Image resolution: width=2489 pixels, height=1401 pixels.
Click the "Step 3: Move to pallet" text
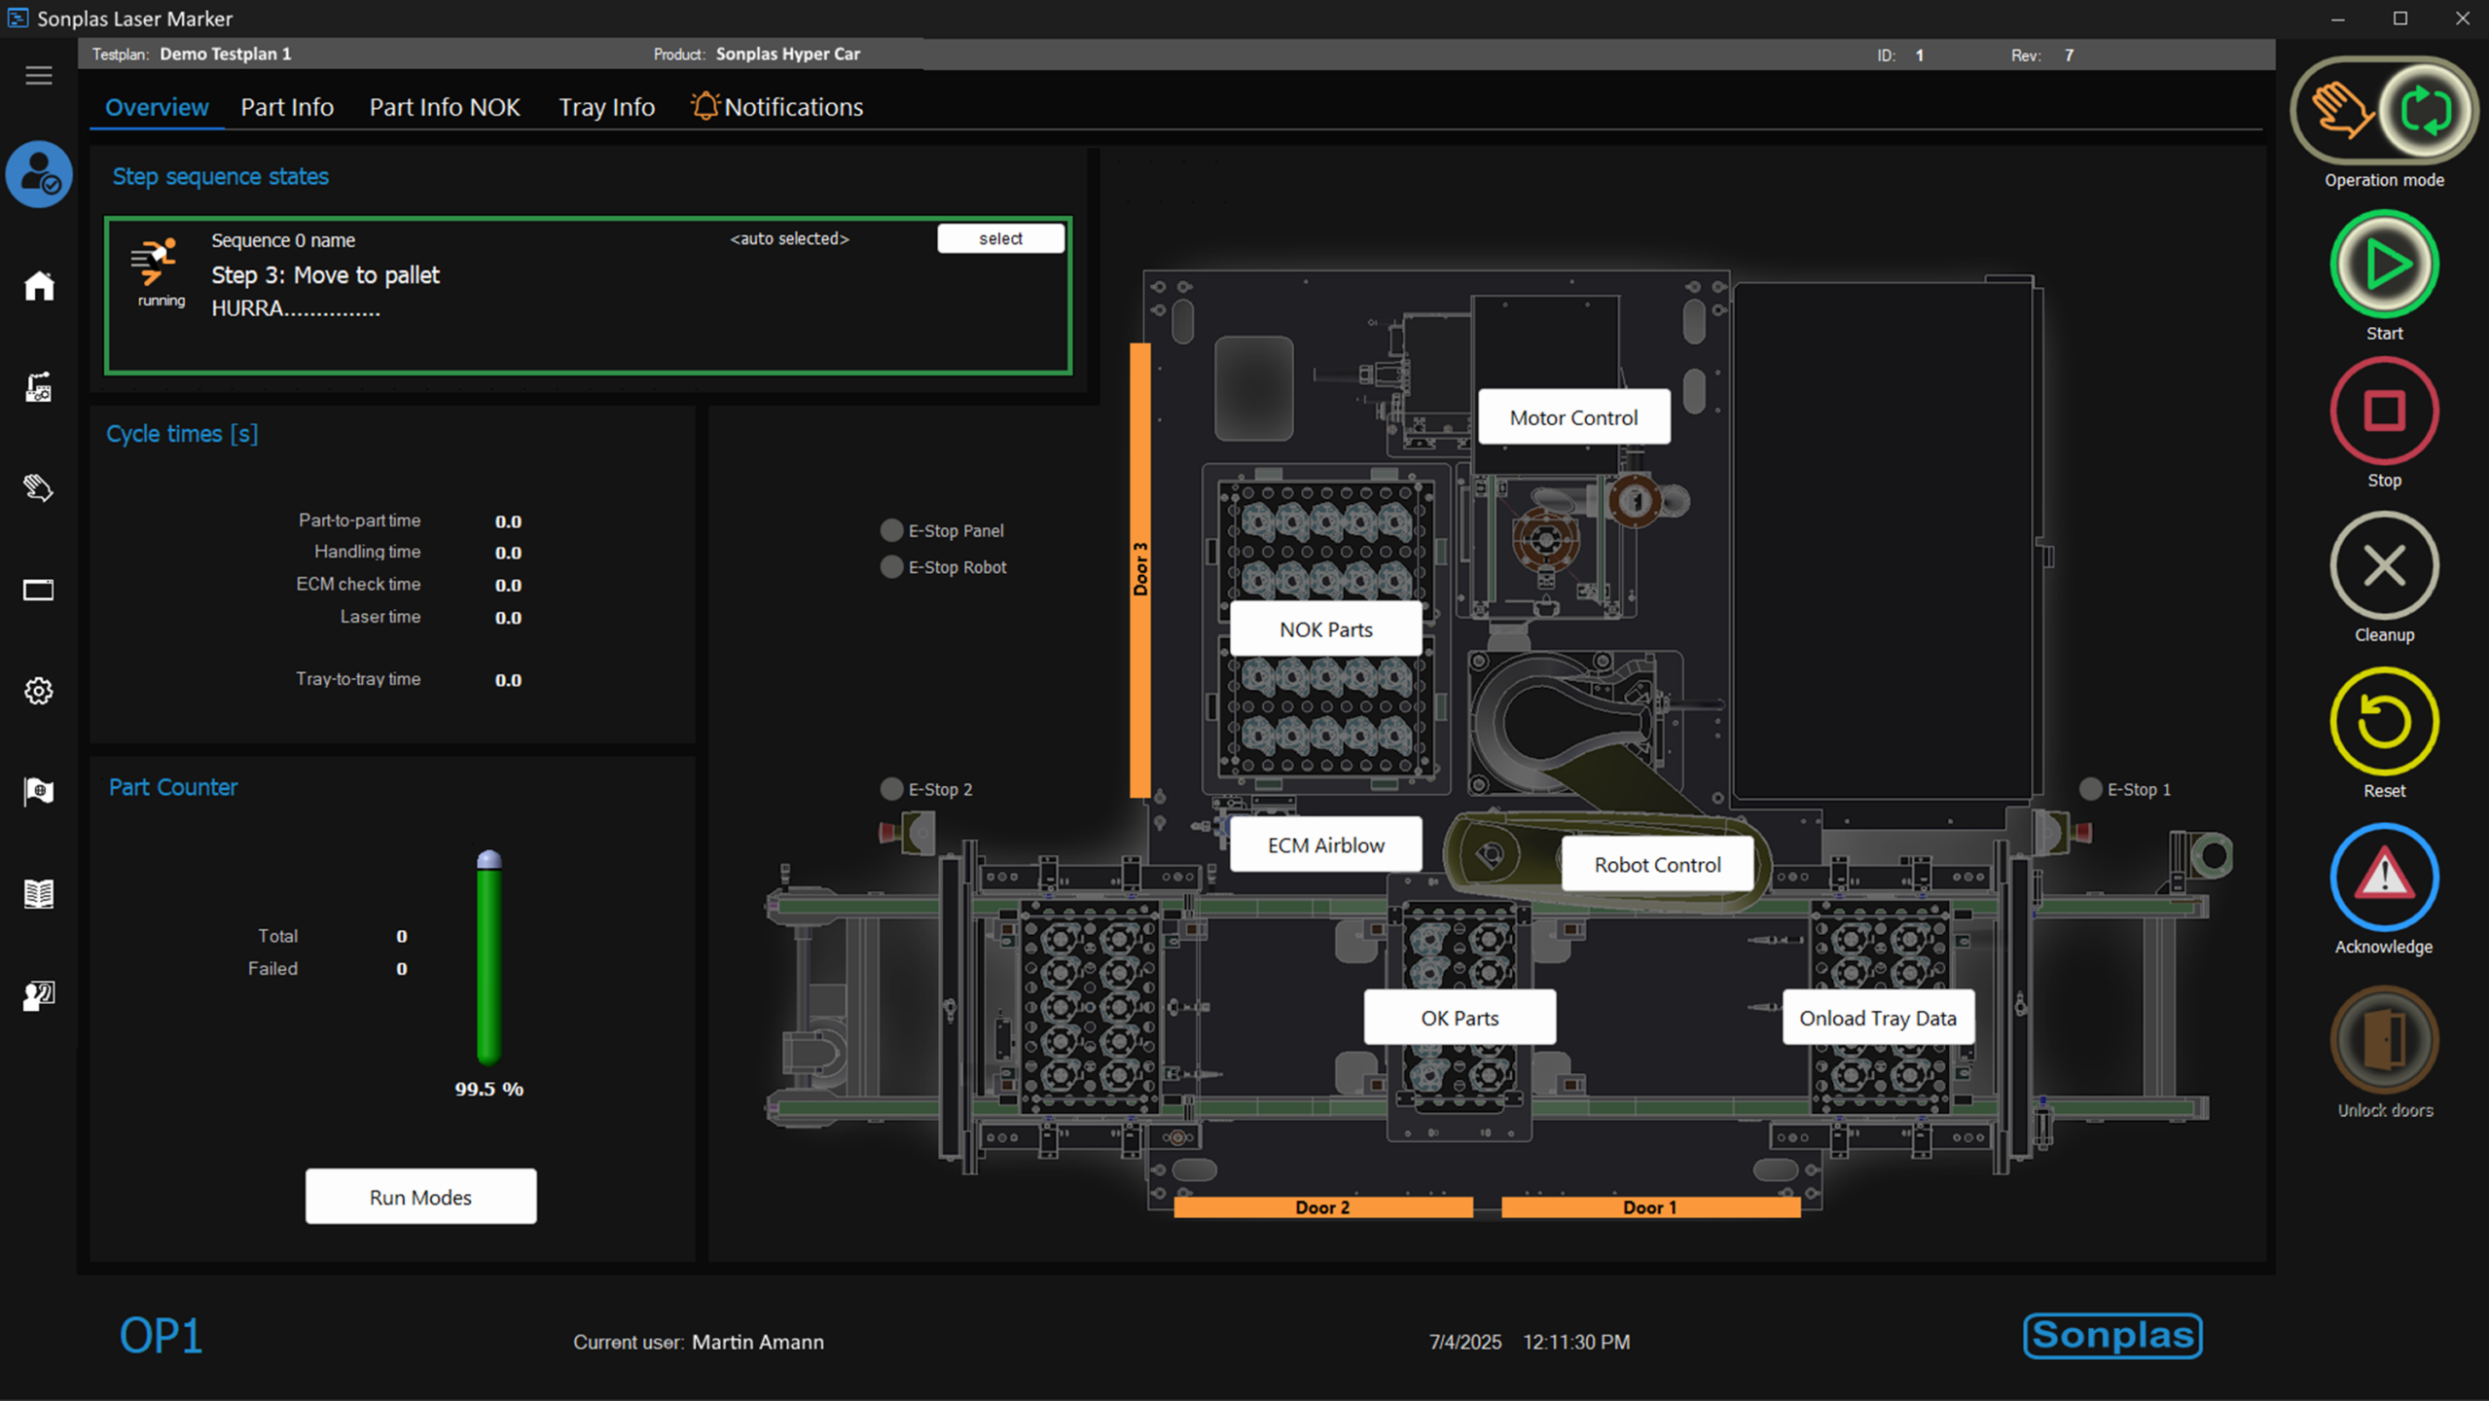325,275
